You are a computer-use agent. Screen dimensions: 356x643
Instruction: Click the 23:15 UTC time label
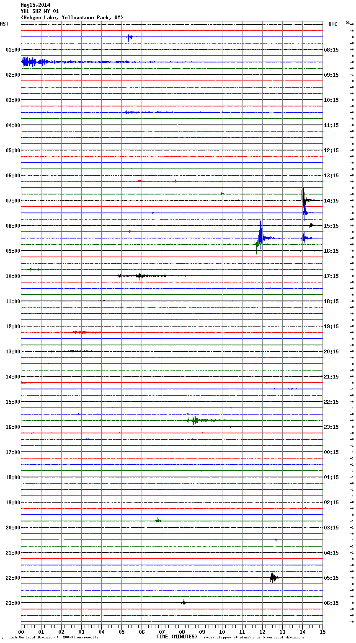coord(331,427)
